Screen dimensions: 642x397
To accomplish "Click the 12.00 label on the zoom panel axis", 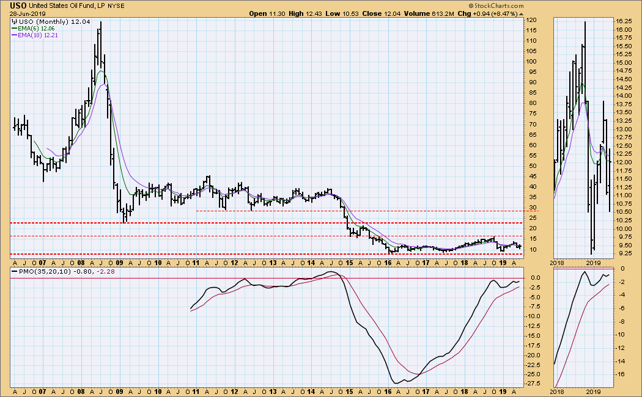I will pos(624,162).
